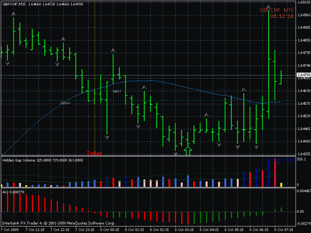Click the 1.64630 price axis label
311x233 pixels.
[304, 91]
